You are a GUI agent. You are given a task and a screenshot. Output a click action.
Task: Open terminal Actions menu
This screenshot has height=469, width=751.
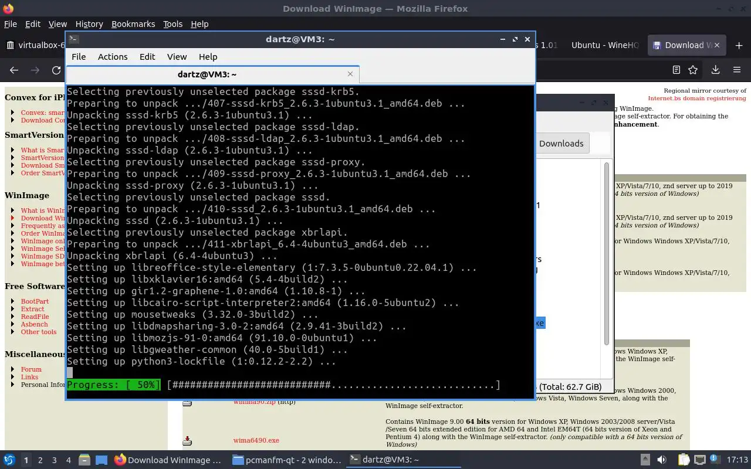click(x=113, y=57)
